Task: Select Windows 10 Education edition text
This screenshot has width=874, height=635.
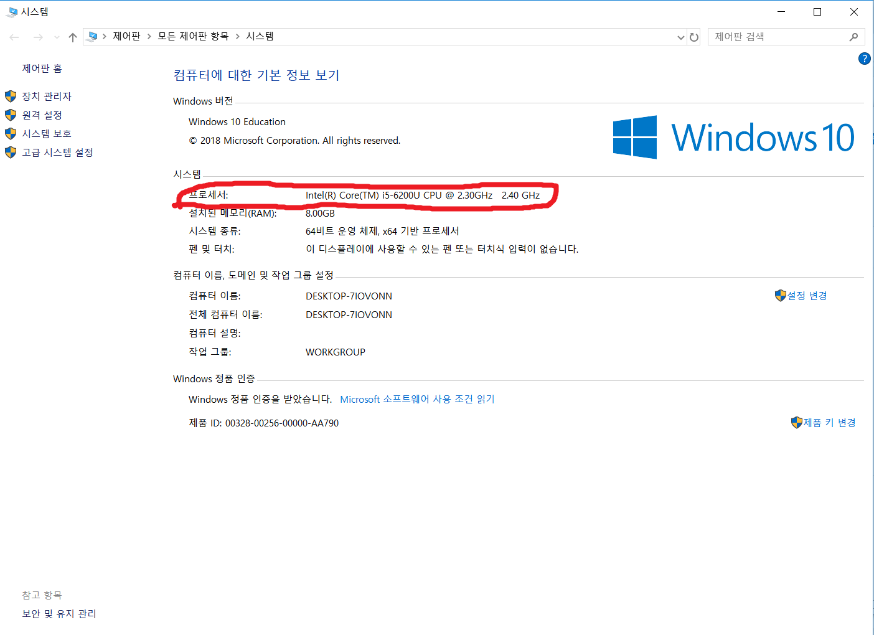Action: pos(237,122)
